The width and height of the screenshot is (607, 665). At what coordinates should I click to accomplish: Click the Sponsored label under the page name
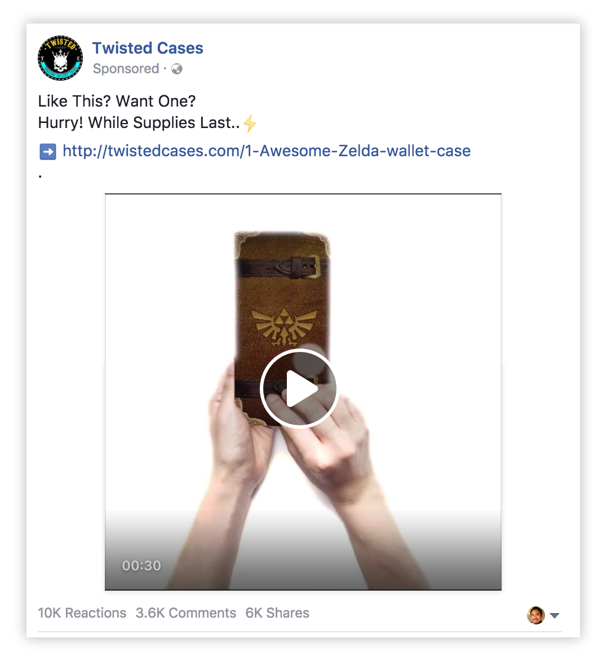[126, 69]
